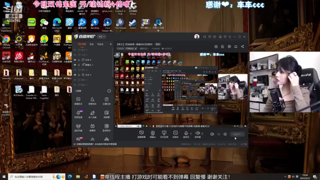Image resolution: width=320 pixels, height=180 pixels.
Task: Select the 文本 4 source row
Action: coord(92,60)
